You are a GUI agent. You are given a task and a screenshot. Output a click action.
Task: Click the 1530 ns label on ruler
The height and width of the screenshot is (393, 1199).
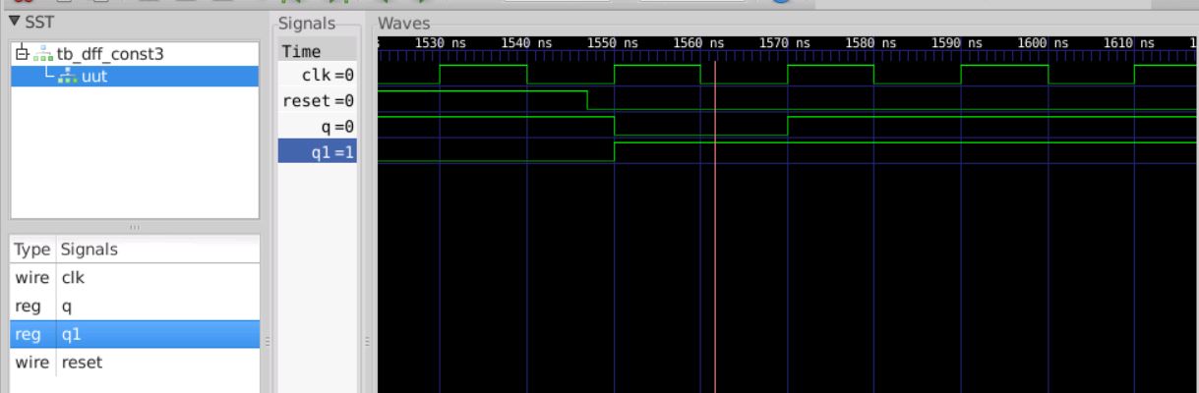point(441,43)
